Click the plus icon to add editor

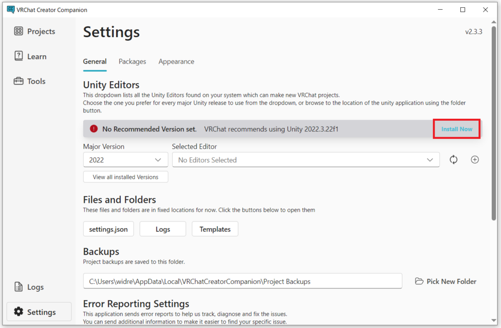click(475, 160)
